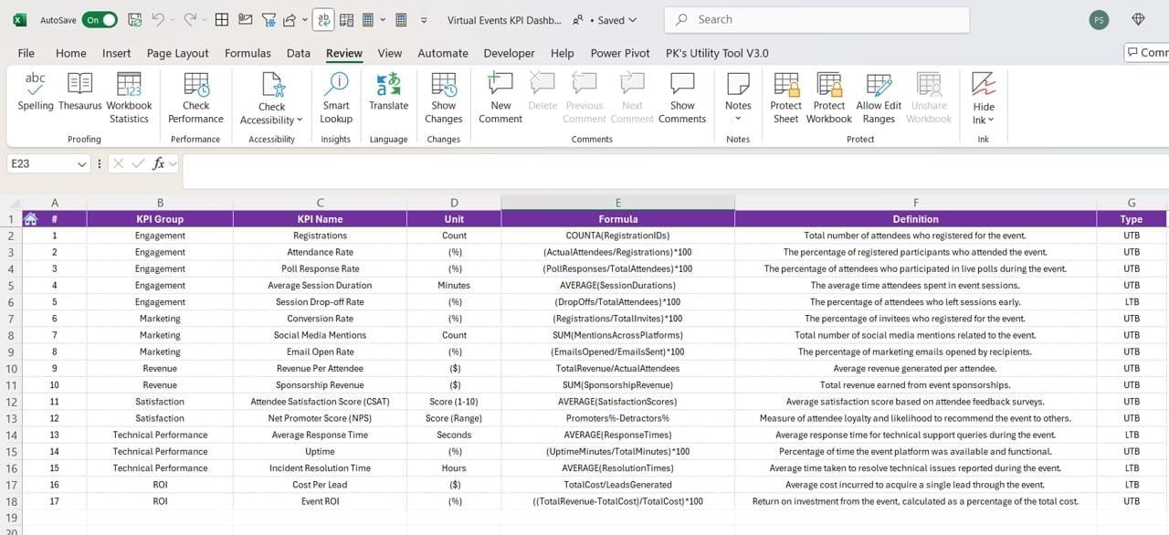Add a New Comment
Screen dimensions: 1169x535
tap(500, 98)
